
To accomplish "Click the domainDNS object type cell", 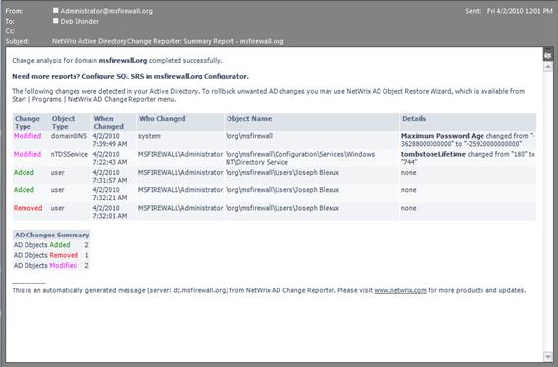I will (69, 136).
